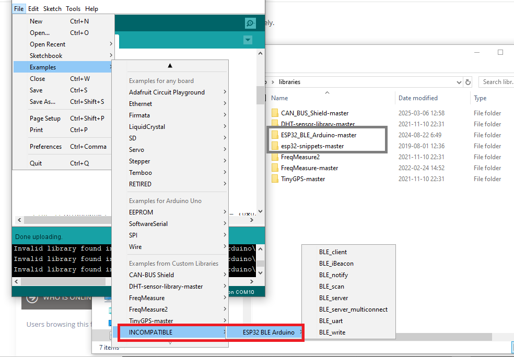Open the TinyGPS-master examples submenu
This screenshot has height=357, width=514.
click(170, 320)
